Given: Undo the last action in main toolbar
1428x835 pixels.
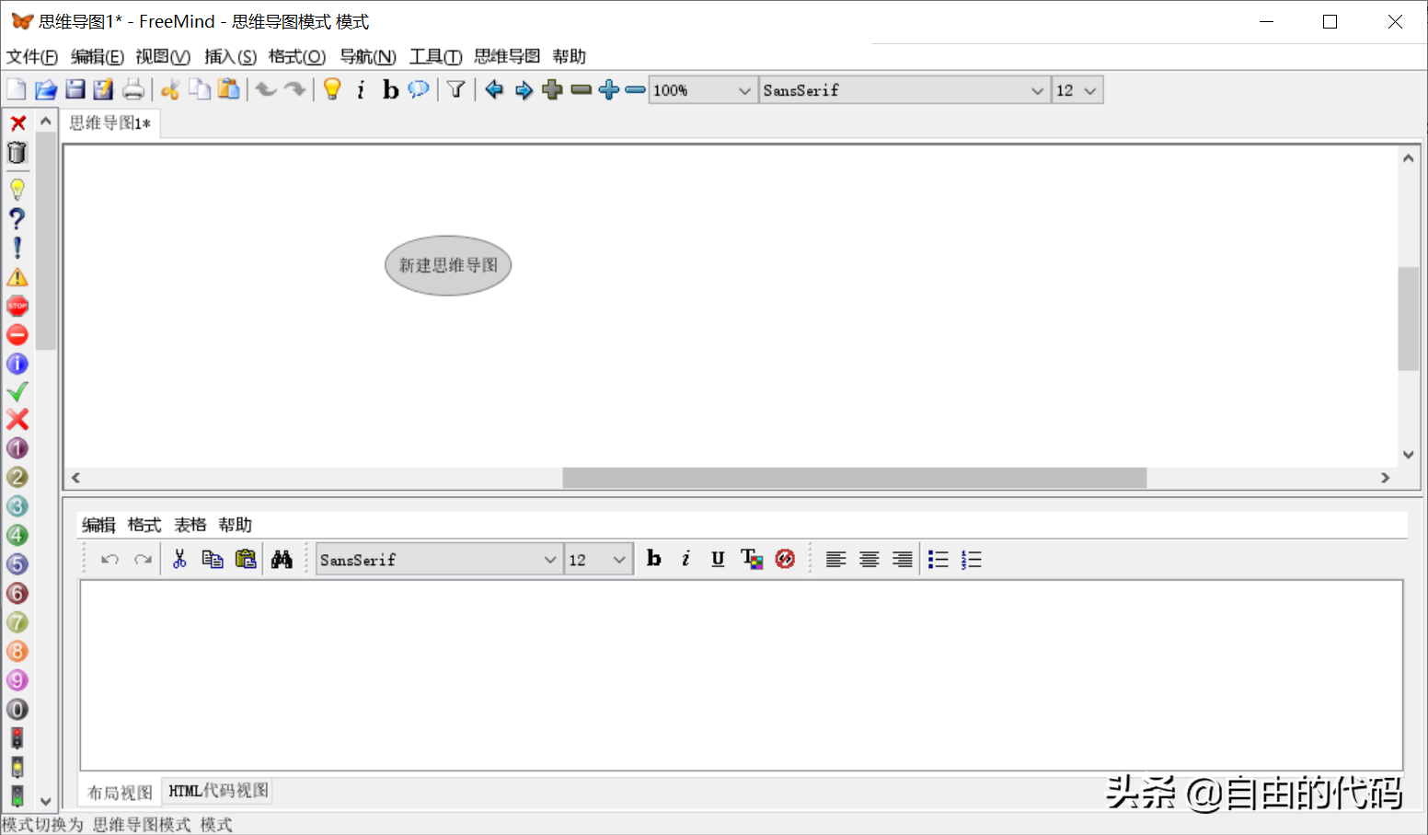Looking at the screenshot, I should (266, 89).
